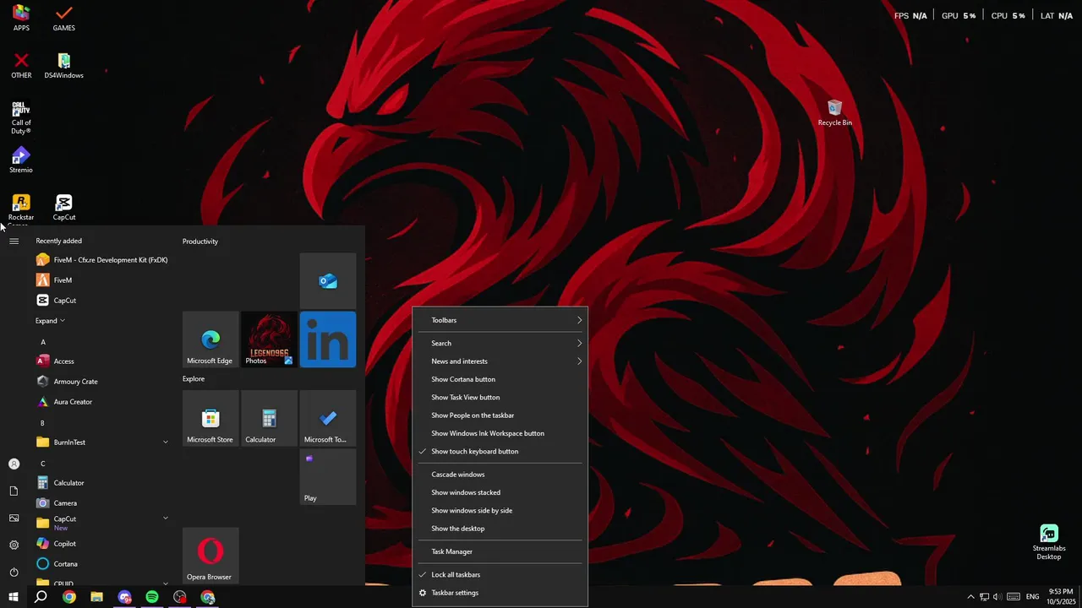
Task: Open the volume tray icon
Action: [x=998, y=597]
